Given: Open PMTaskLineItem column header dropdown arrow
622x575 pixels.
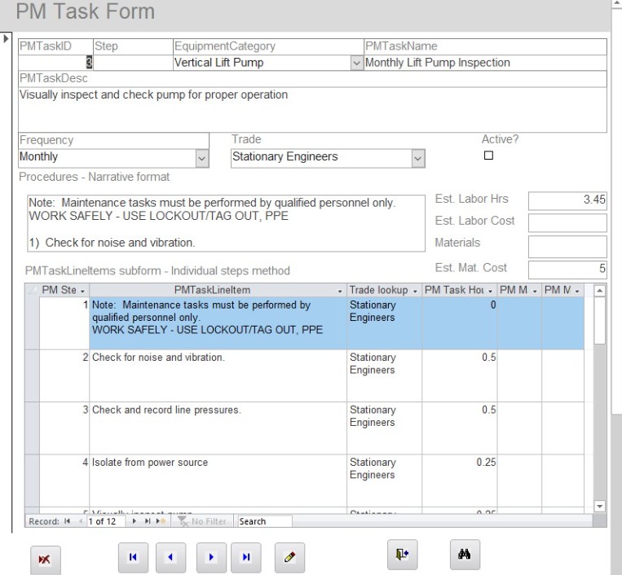Looking at the screenshot, I should (340, 291).
